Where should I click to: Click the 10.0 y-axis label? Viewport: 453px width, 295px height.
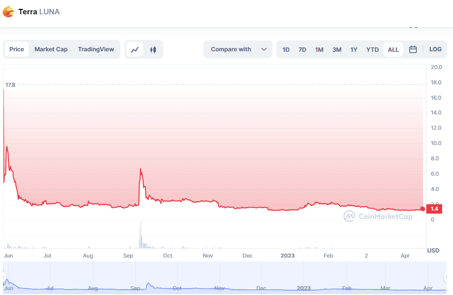(436, 143)
